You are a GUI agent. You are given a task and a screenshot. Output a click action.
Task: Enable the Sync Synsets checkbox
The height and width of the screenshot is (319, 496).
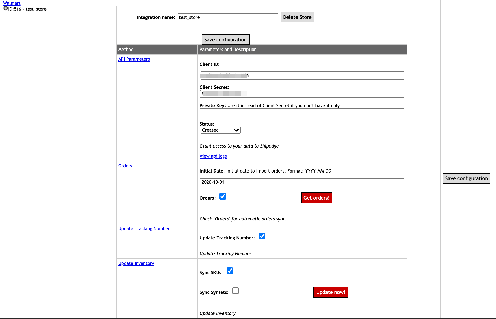235,291
